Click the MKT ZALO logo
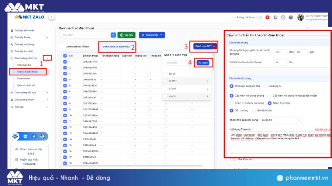Image resolution: width=332 pixels, height=186 pixels. pos(30,17)
